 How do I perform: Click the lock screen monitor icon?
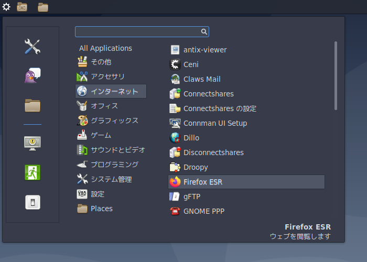(x=33, y=143)
